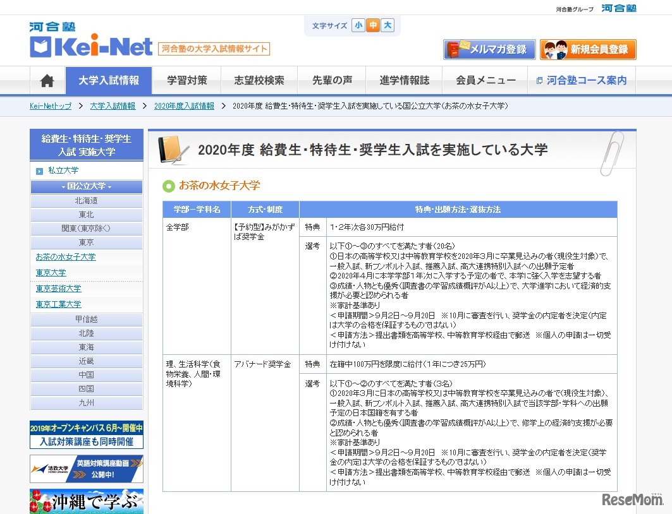This screenshot has width=672, height=514.
Task: Keep 中 font size selected
Action: point(374,25)
